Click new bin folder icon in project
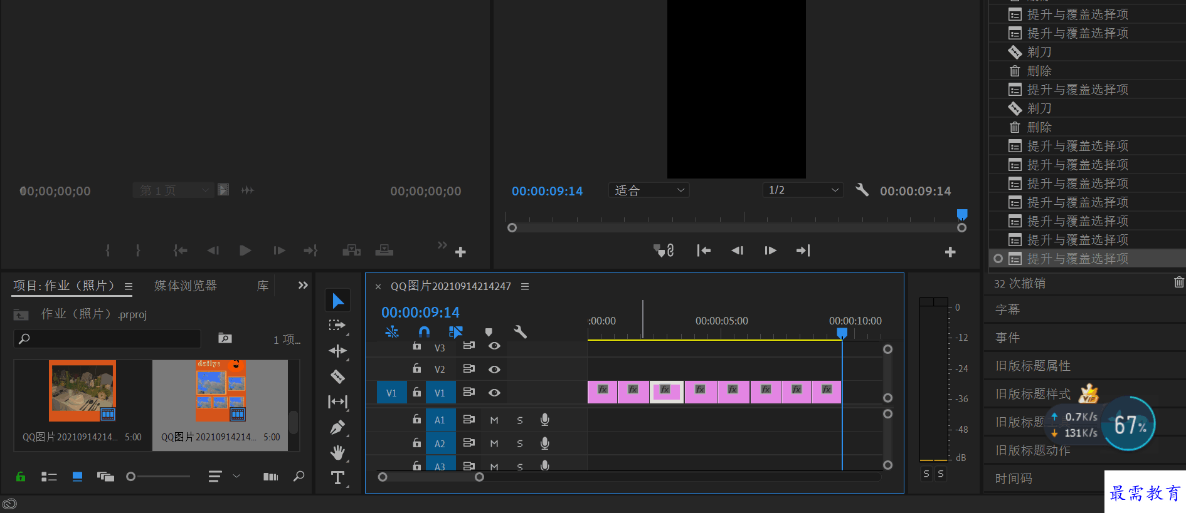 225,338
